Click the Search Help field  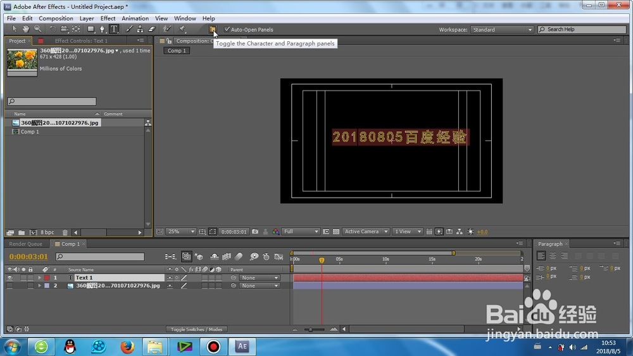tap(582, 29)
